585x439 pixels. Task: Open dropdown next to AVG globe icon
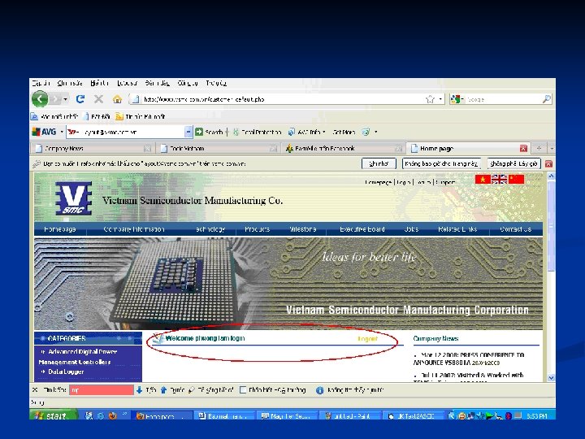376,132
